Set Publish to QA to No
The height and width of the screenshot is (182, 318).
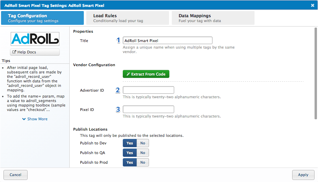coord(142,153)
